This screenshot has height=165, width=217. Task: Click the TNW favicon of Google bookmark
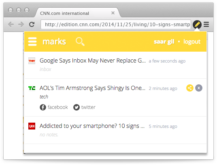(32, 61)
